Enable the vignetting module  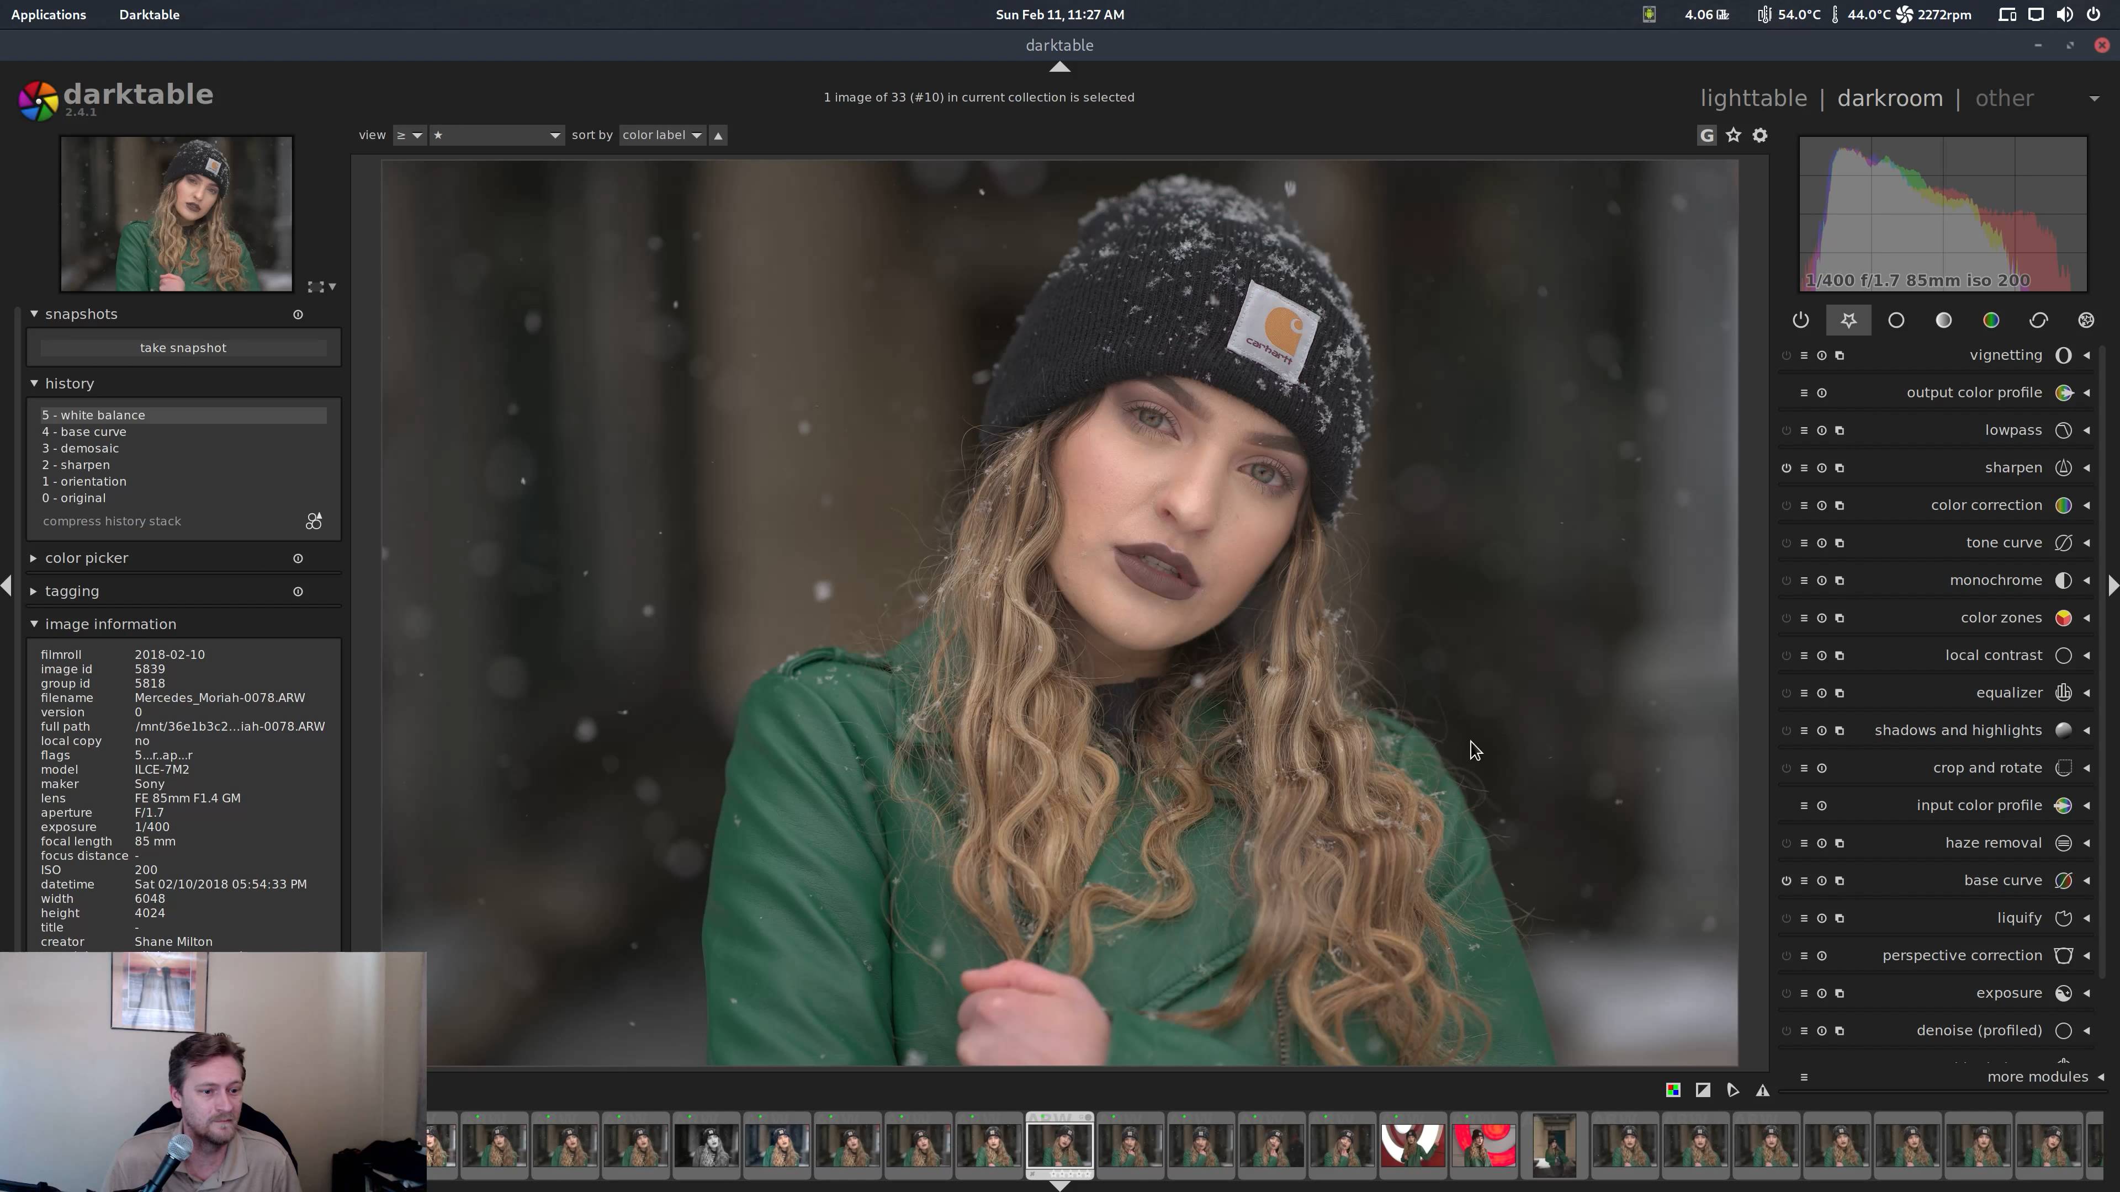(1786, 355)
